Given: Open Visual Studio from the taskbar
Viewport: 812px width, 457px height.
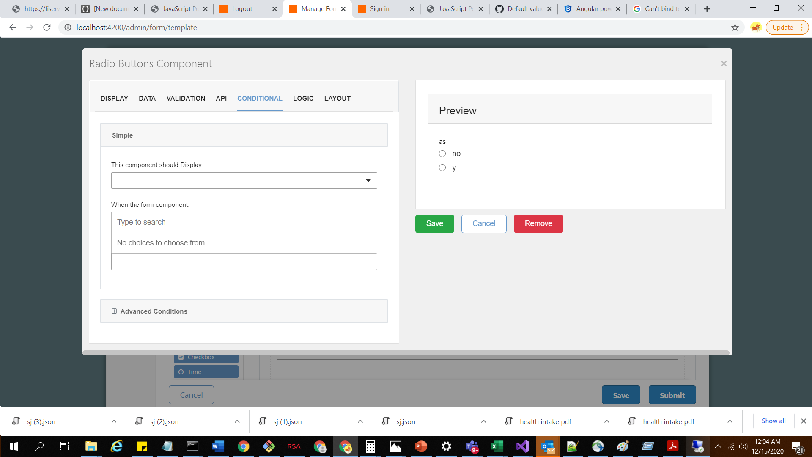Looking at the screenshot, I should click(x=522, y=446).
